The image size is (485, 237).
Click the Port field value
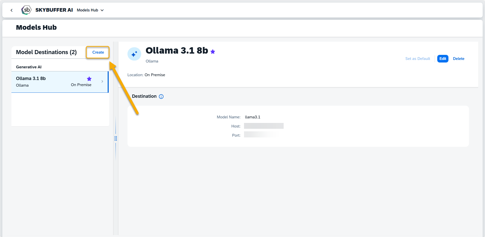coord(262,134)
